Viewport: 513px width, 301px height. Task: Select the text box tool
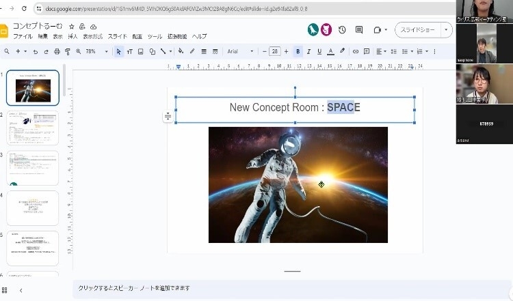(x=130, y=51)
